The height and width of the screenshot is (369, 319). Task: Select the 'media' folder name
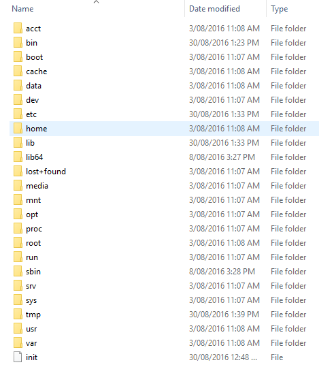[x=37, y=186]
